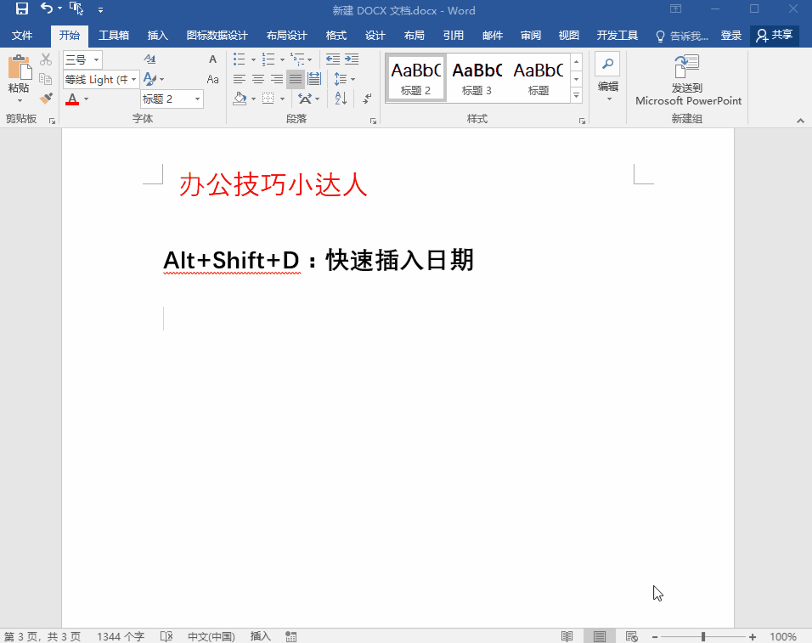The width and height of the screenshot is (812, 643).
Task: Select the 标题 3 style
Action: click(x=476, y=76)
